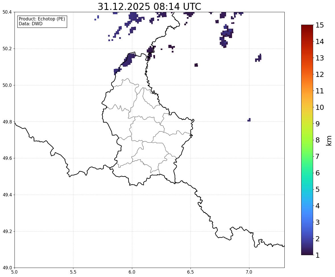
Task: Click the title '31.12.2025 08:14 UTC'
Action: coord(149,7)
